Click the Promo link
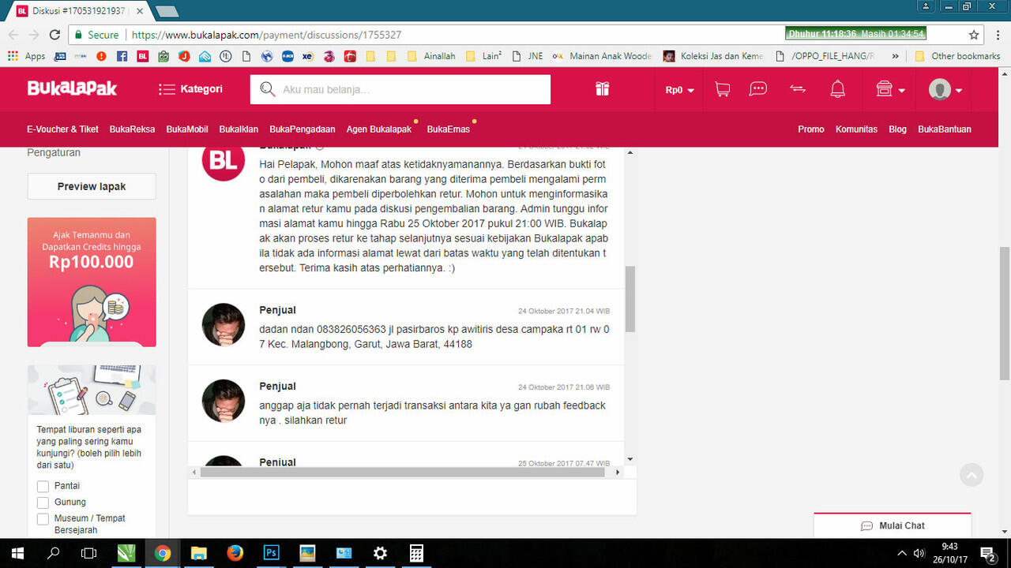The height and width of the screenshot is (568, 1011). point(810,129)
